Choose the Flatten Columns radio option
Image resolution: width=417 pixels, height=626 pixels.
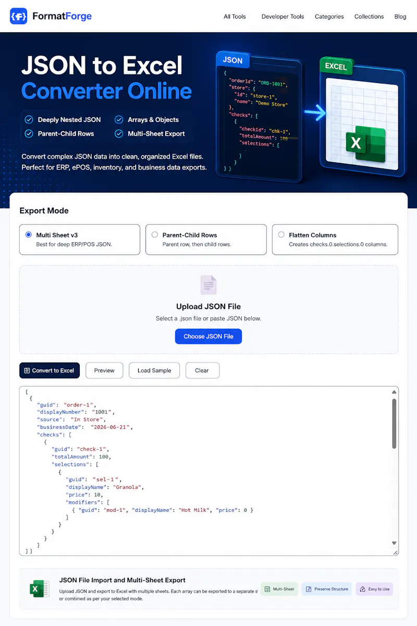pyautogui.click(x=281, y=235)
